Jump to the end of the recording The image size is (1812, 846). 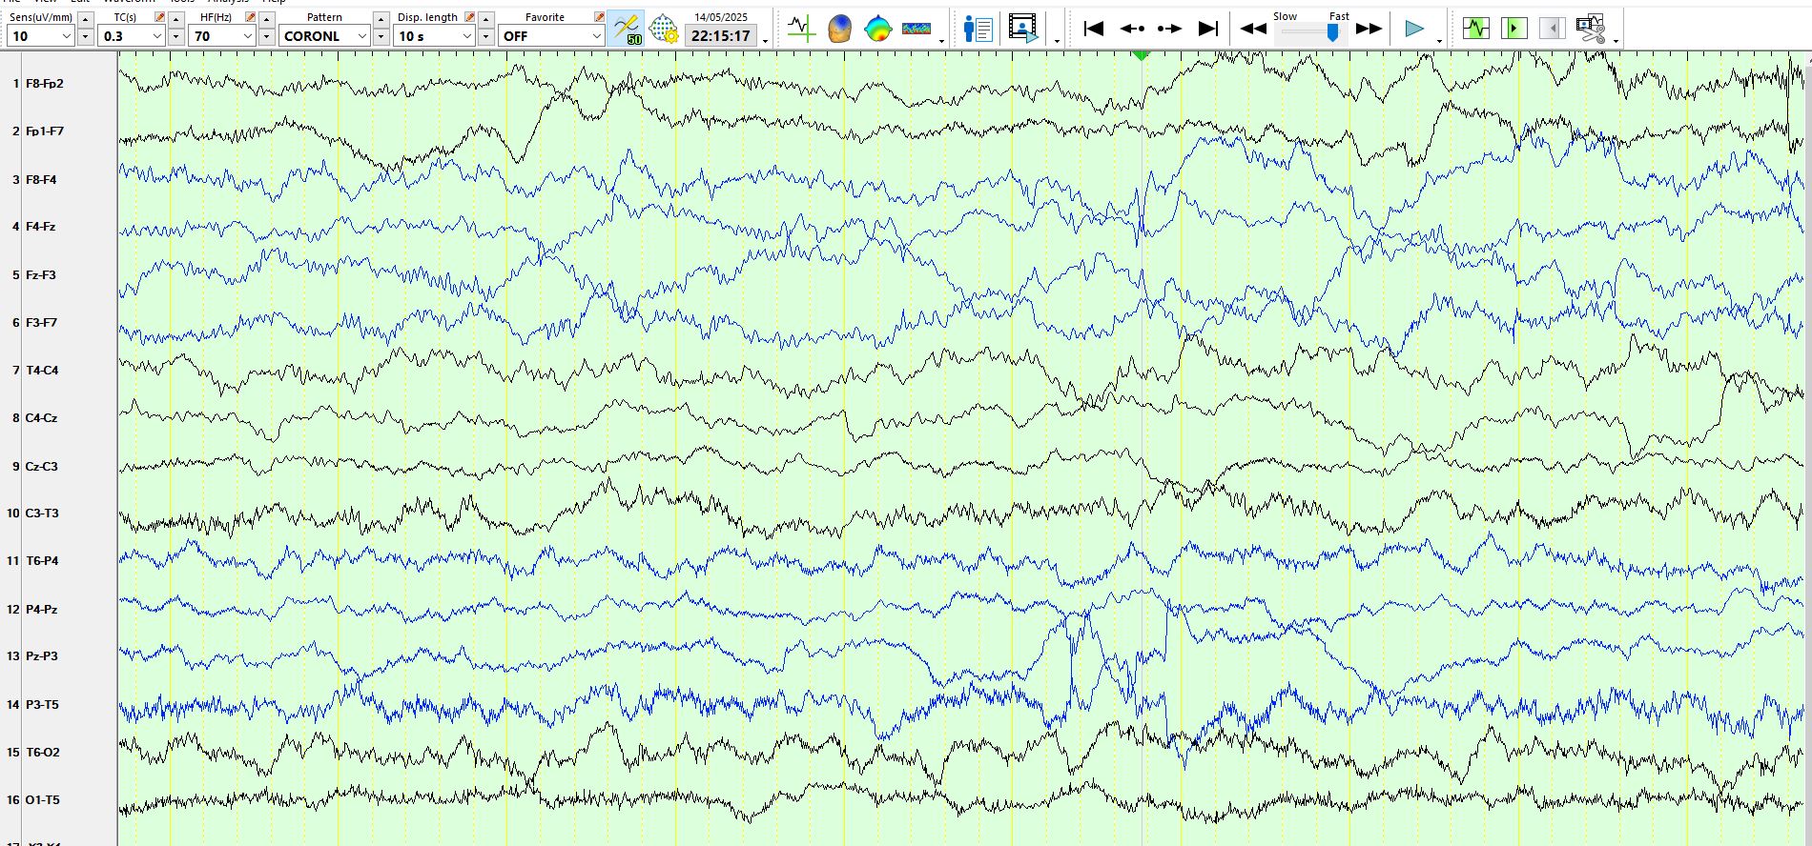click(1207, 29)
